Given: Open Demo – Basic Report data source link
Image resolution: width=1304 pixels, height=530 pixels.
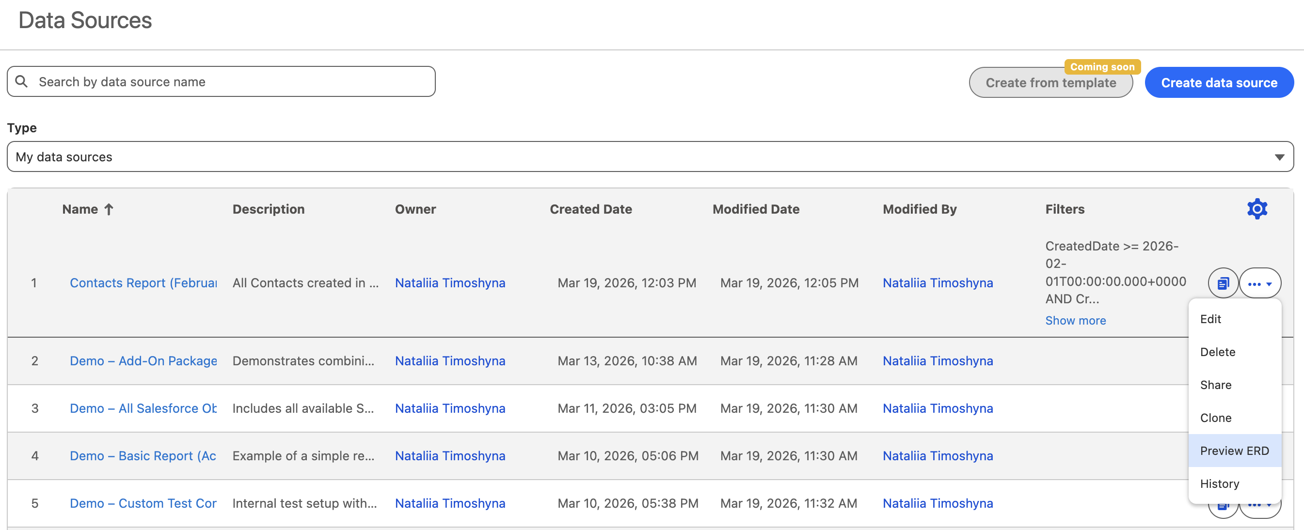Looking at the screenshot, I should [143, 456].
